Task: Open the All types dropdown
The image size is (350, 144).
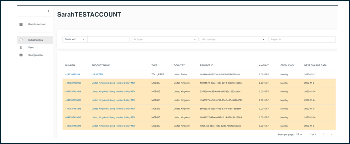Action: 165,39
